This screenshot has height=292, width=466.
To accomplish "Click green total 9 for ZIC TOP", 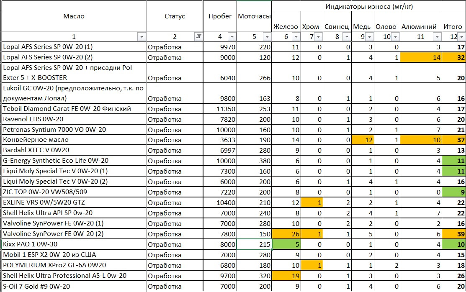I will 454,192.
